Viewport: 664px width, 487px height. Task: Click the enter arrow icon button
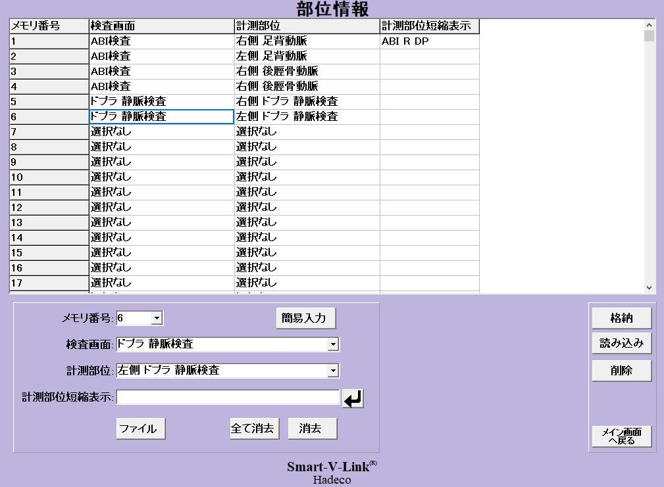pyautogui.click(x=353, y=398)
